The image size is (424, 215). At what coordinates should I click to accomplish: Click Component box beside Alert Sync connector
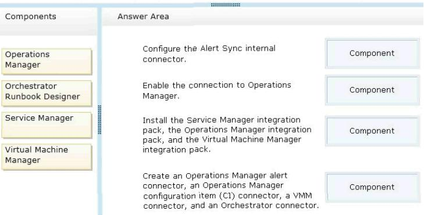tap(372, 53)
